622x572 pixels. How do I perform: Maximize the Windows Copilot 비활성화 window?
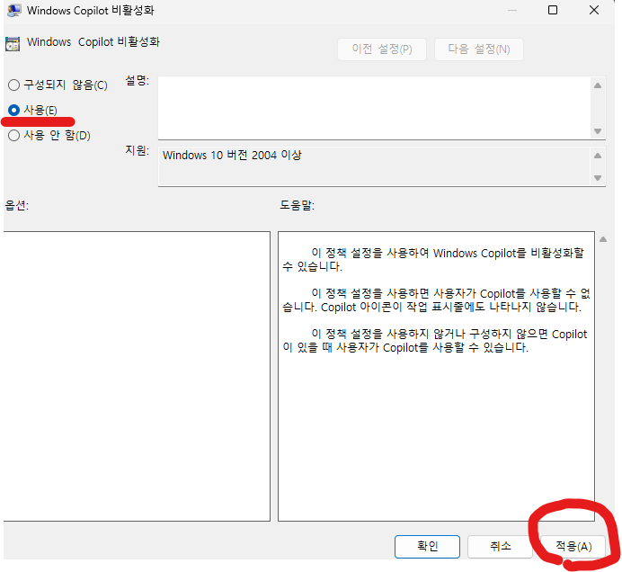click(553, 10)
